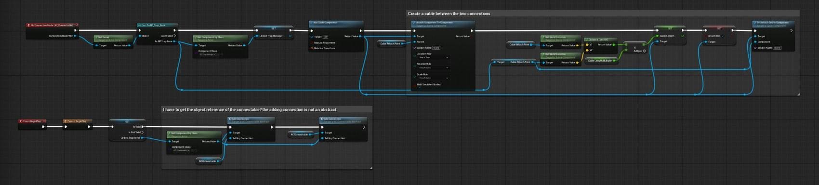Image resolution: width=819 pixels, height=185 pixels.
Task: Click Get Owner node's Target pin
Action: (x=97, y=45)
